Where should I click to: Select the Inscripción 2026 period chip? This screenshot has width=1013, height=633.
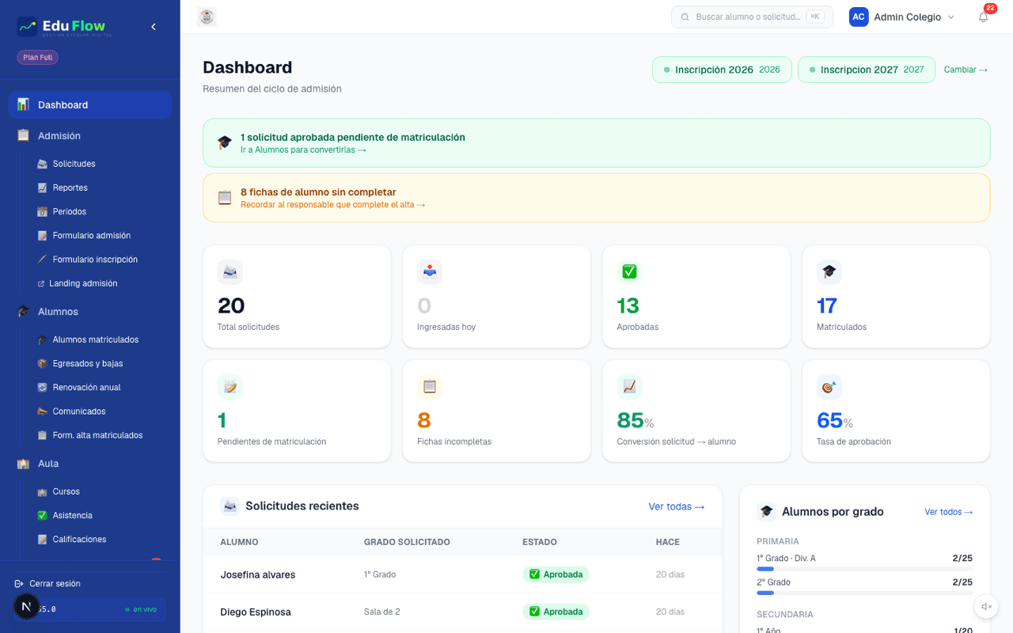723,70
